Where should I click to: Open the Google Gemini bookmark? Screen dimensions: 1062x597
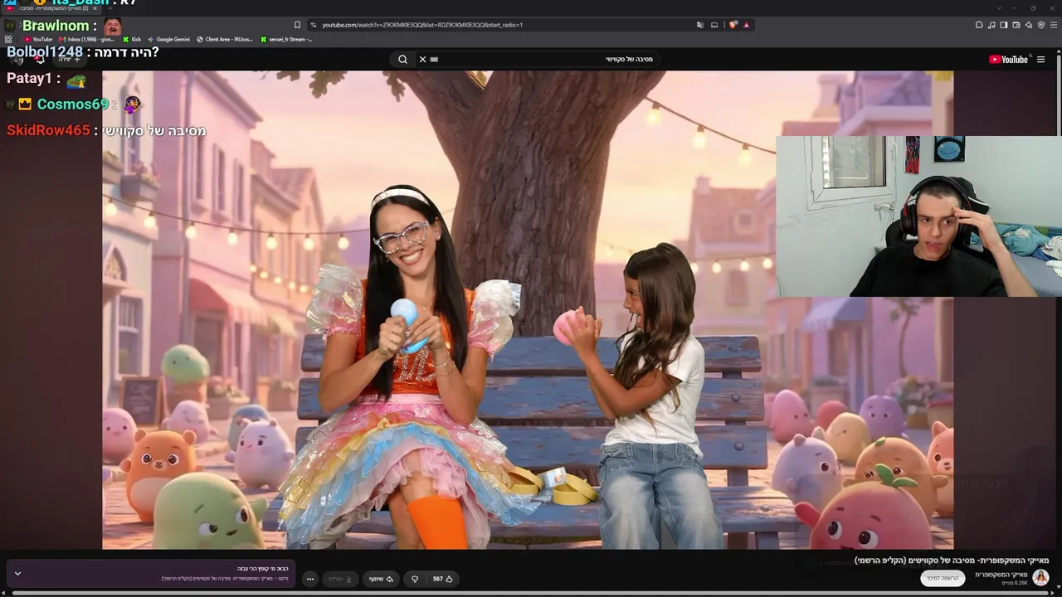(x=168, y=39)
